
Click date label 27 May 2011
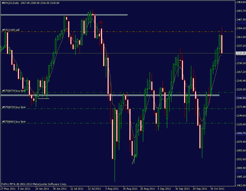(x=8, y=189)
